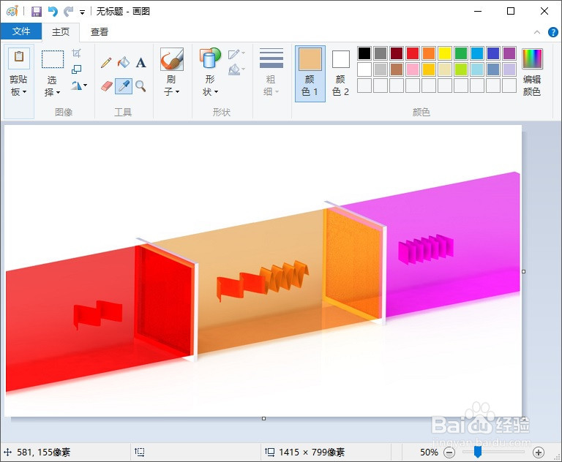The width and height of the screenshot is (562, 462).
Task: Open Customize Quick Access Toolbar dropdown
Action: (x=82, y=12)
